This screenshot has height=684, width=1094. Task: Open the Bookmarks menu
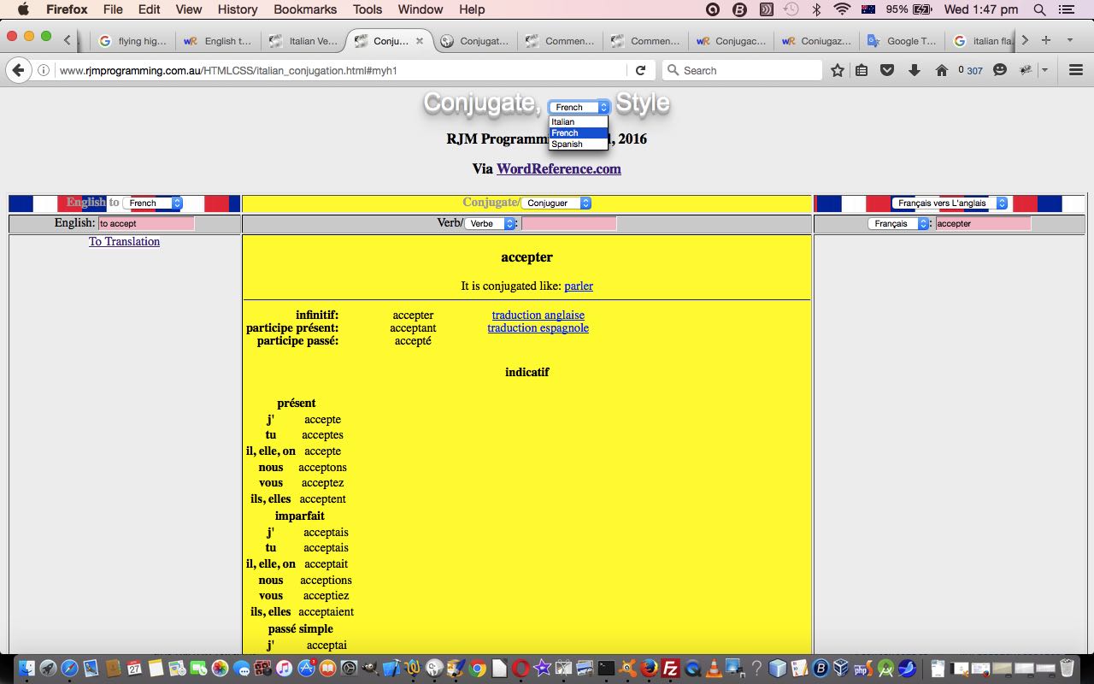[x=304, y=9]
